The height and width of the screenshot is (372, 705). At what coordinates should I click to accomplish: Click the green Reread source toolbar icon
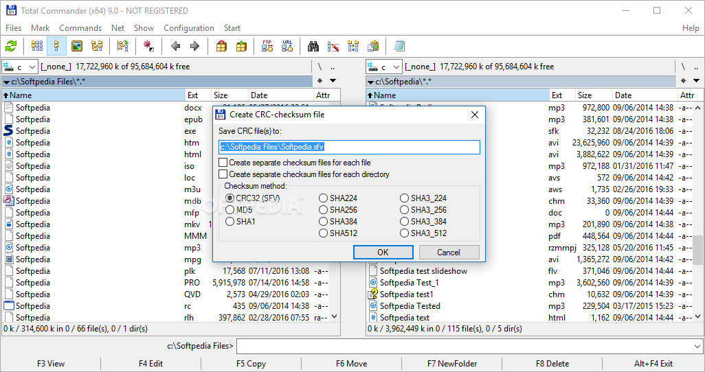11,46
